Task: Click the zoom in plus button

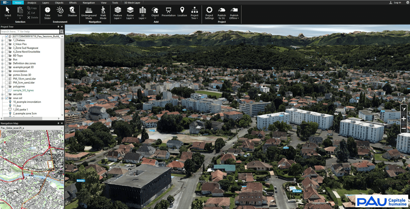Action: point(404,119)
